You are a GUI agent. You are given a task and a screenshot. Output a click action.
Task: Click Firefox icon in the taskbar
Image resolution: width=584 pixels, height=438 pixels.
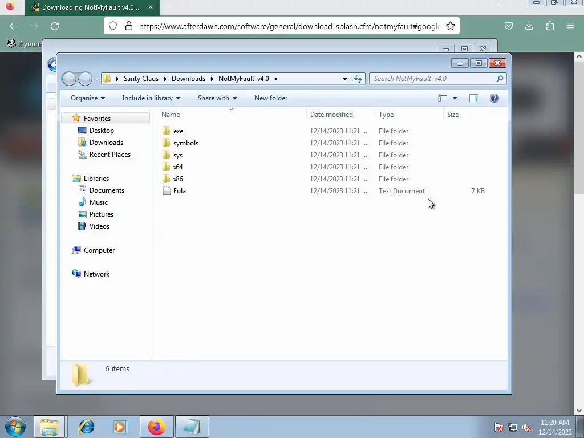click(x=156, y=427)
